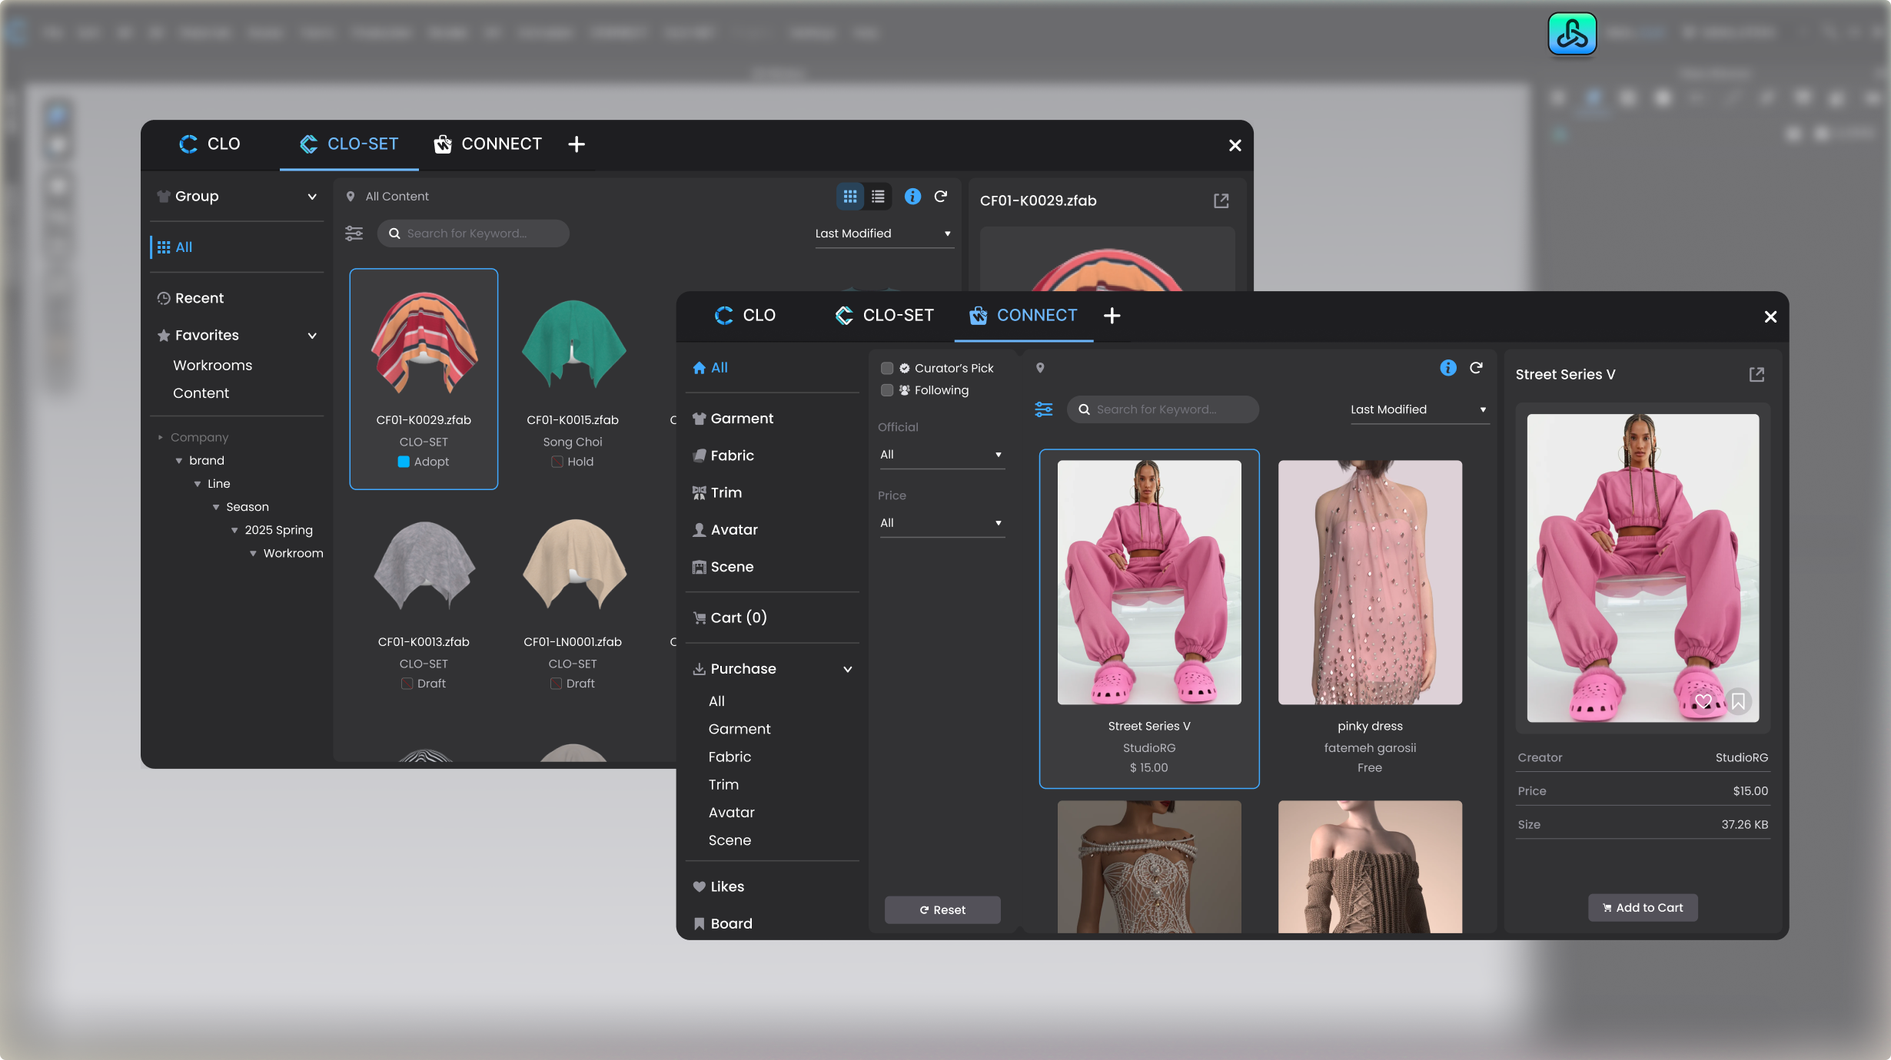Open Last Modified sort in CLO-SET window
The image size is (1891, 1060).
[884, 234]
